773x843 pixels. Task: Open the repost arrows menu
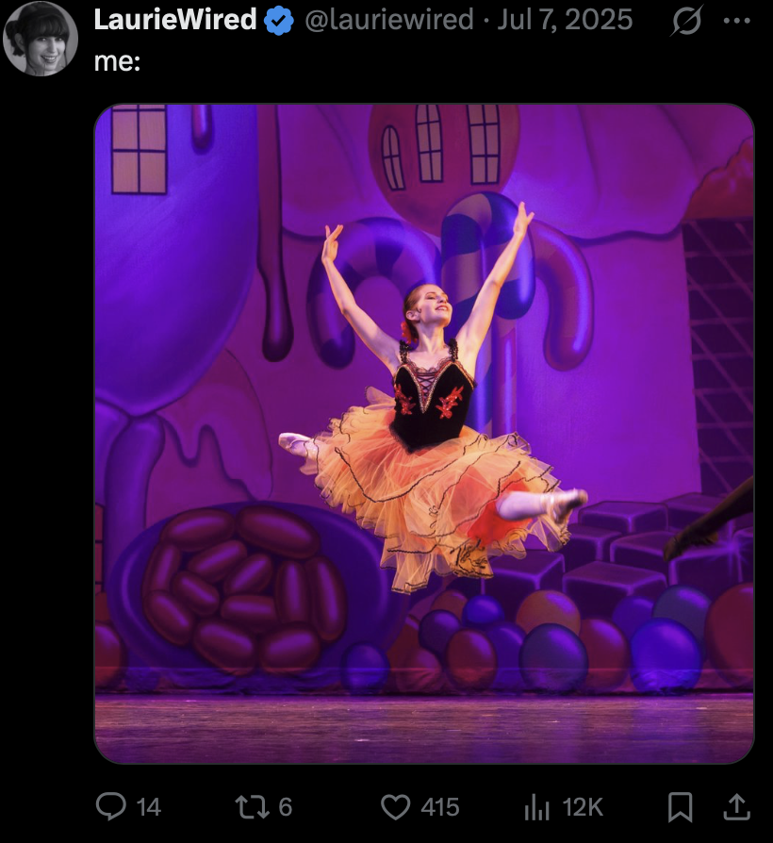pyautogui.click(x=253, y=807)
